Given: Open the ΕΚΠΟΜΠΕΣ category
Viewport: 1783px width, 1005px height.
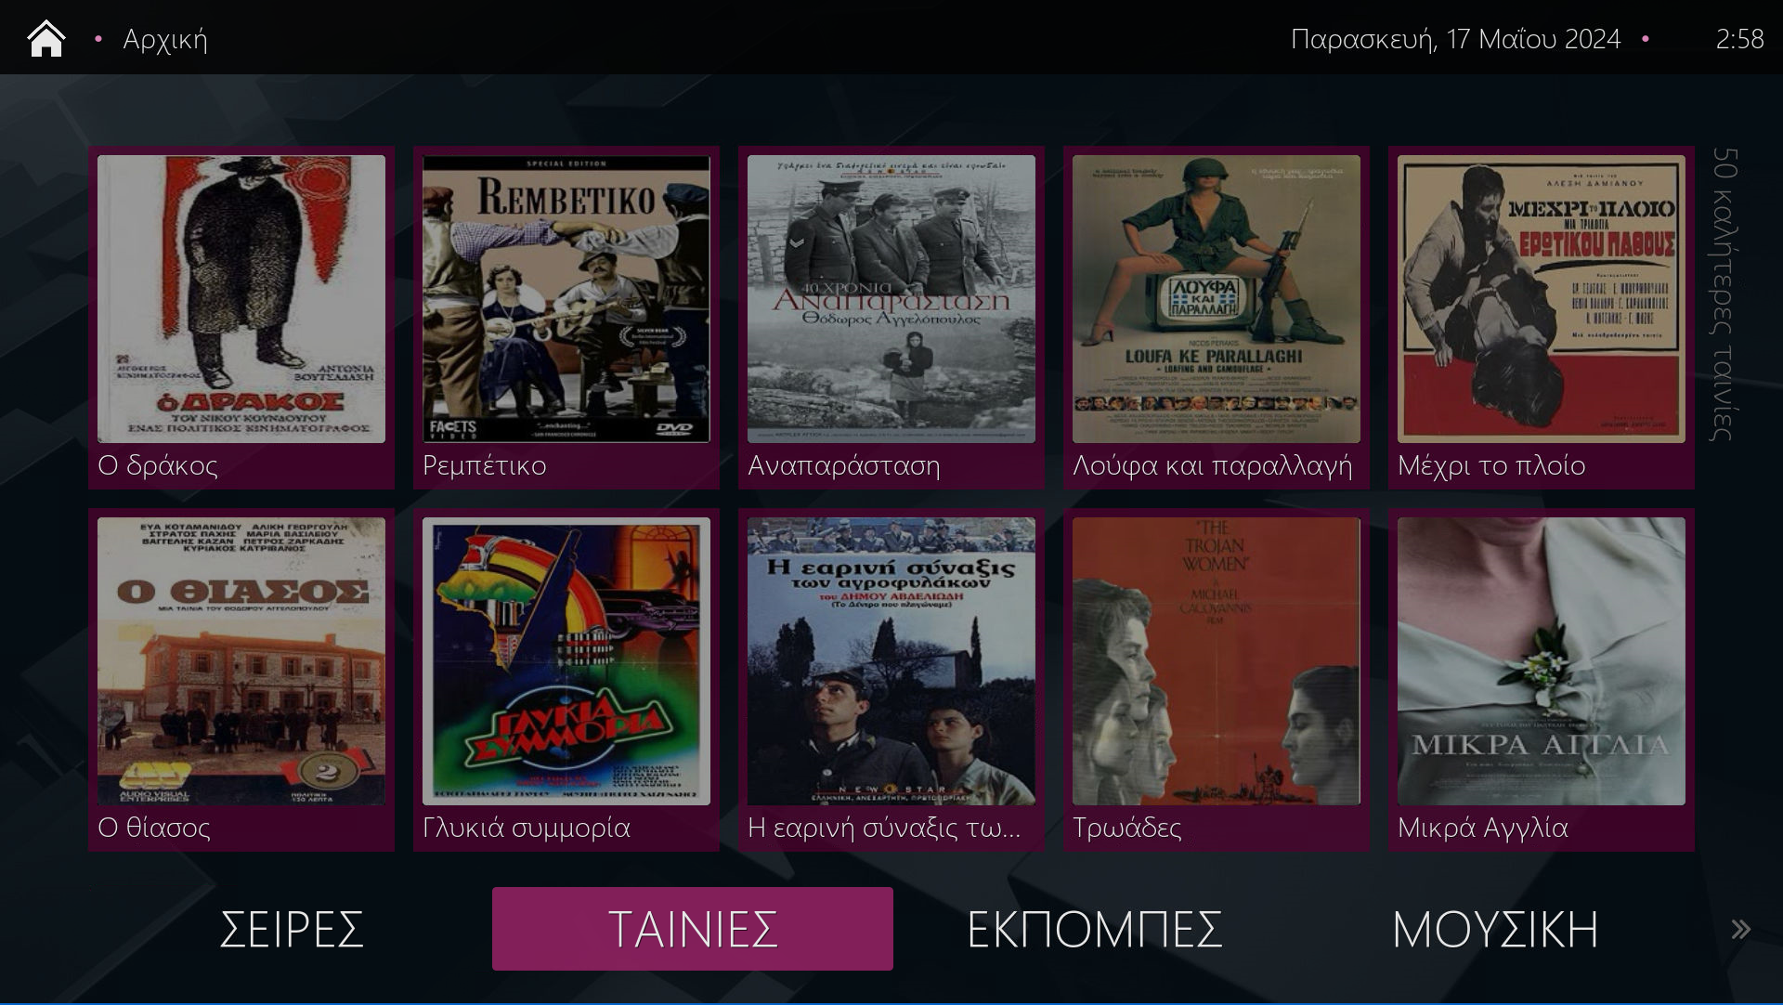Looking at the screenshot, I should [1094, 929].
